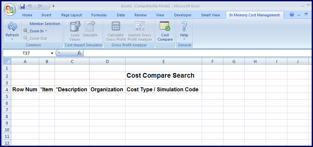Select column E header
The width and height of the screenshot is (313, 147).
[x=164, y=62]
